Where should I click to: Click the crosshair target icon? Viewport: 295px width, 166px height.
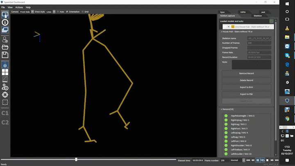(5, 95)
